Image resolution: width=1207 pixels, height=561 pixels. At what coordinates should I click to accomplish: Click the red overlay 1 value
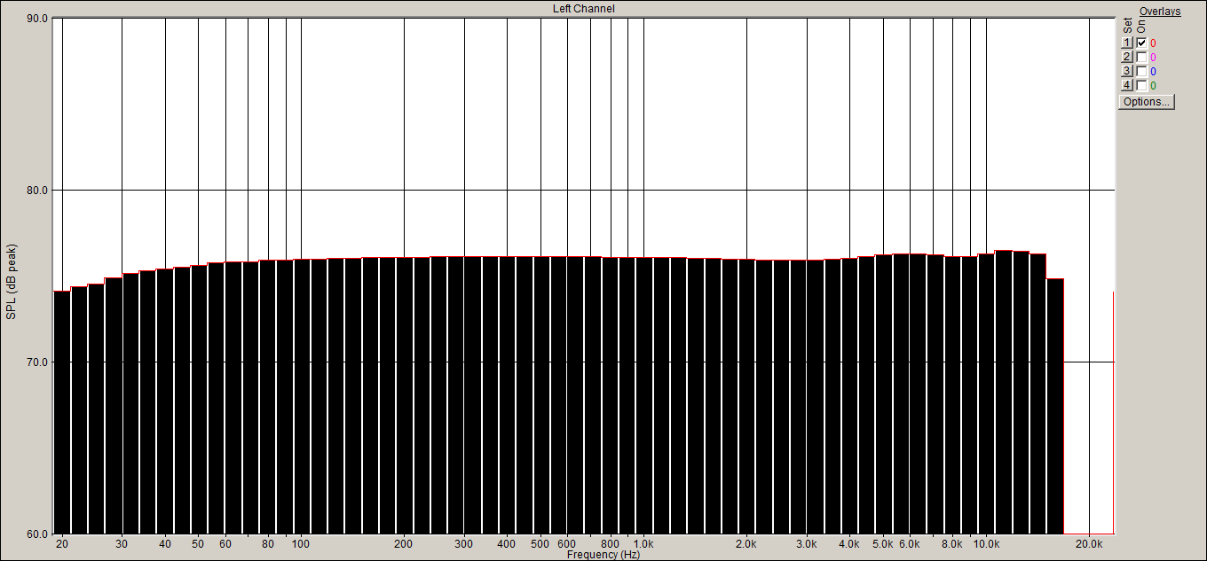1153,43
